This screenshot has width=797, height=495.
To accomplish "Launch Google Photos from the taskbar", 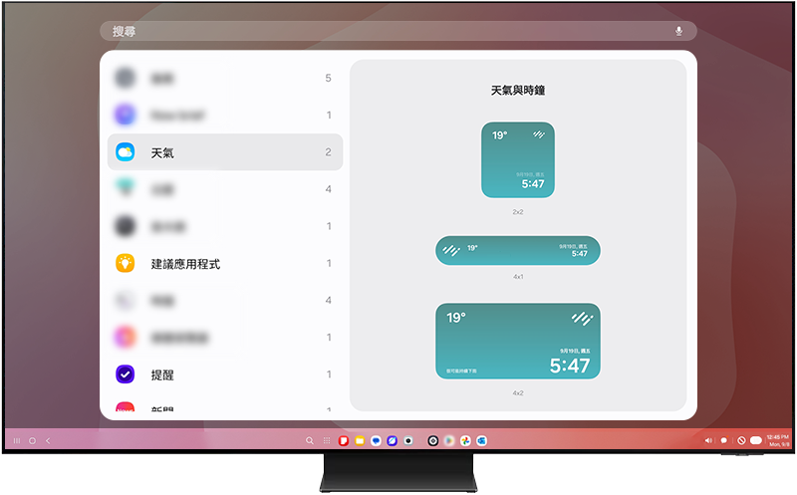I will coord(464,440).
